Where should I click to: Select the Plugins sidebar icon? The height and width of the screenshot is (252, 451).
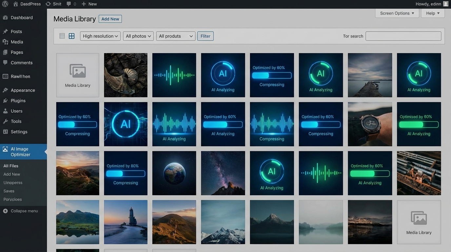click(6, 100)
